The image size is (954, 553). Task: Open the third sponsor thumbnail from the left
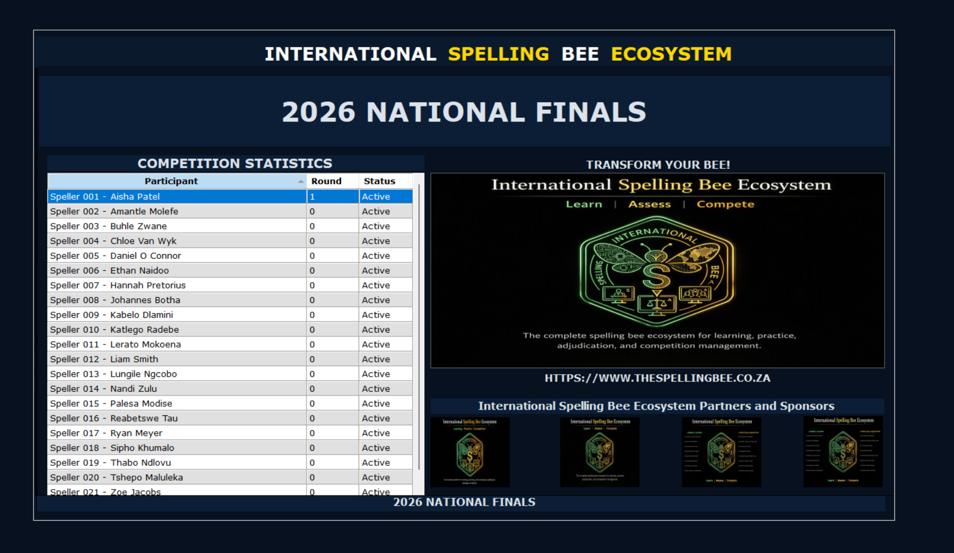[x=721, y=452]
